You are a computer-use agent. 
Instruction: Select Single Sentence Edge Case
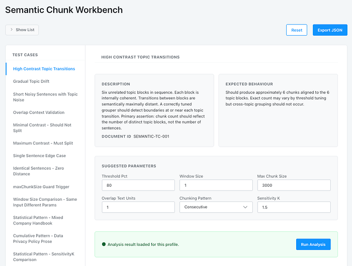[x=39, y=156]
